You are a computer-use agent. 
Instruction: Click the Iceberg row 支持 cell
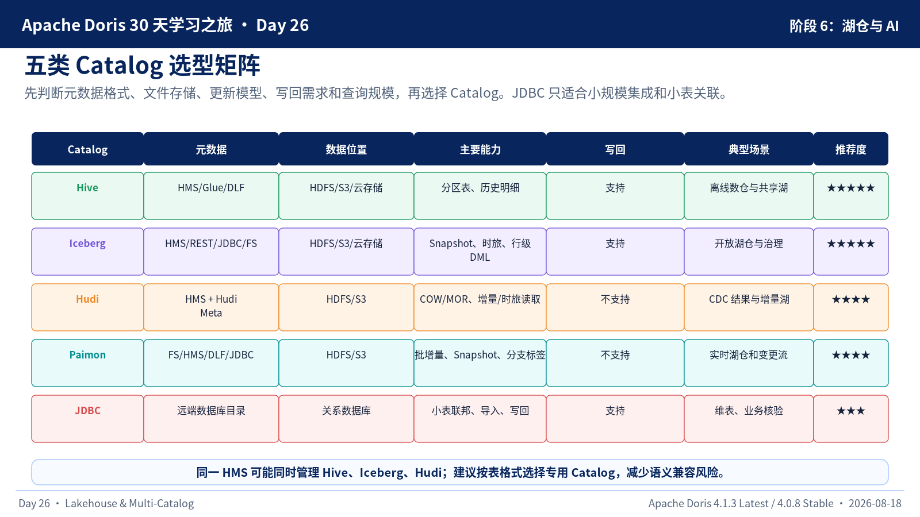pos(615,252)
